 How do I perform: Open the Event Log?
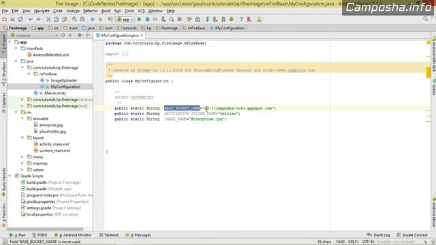[378, 235]
